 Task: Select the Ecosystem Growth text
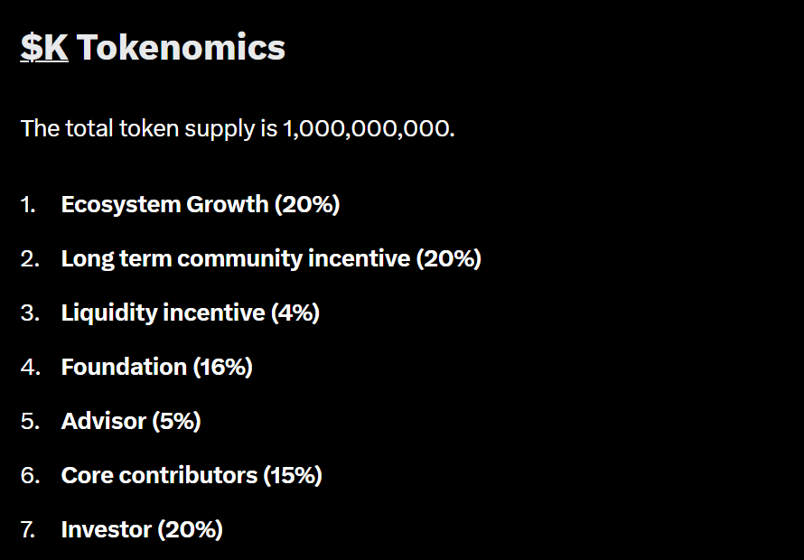pos(164,204)
